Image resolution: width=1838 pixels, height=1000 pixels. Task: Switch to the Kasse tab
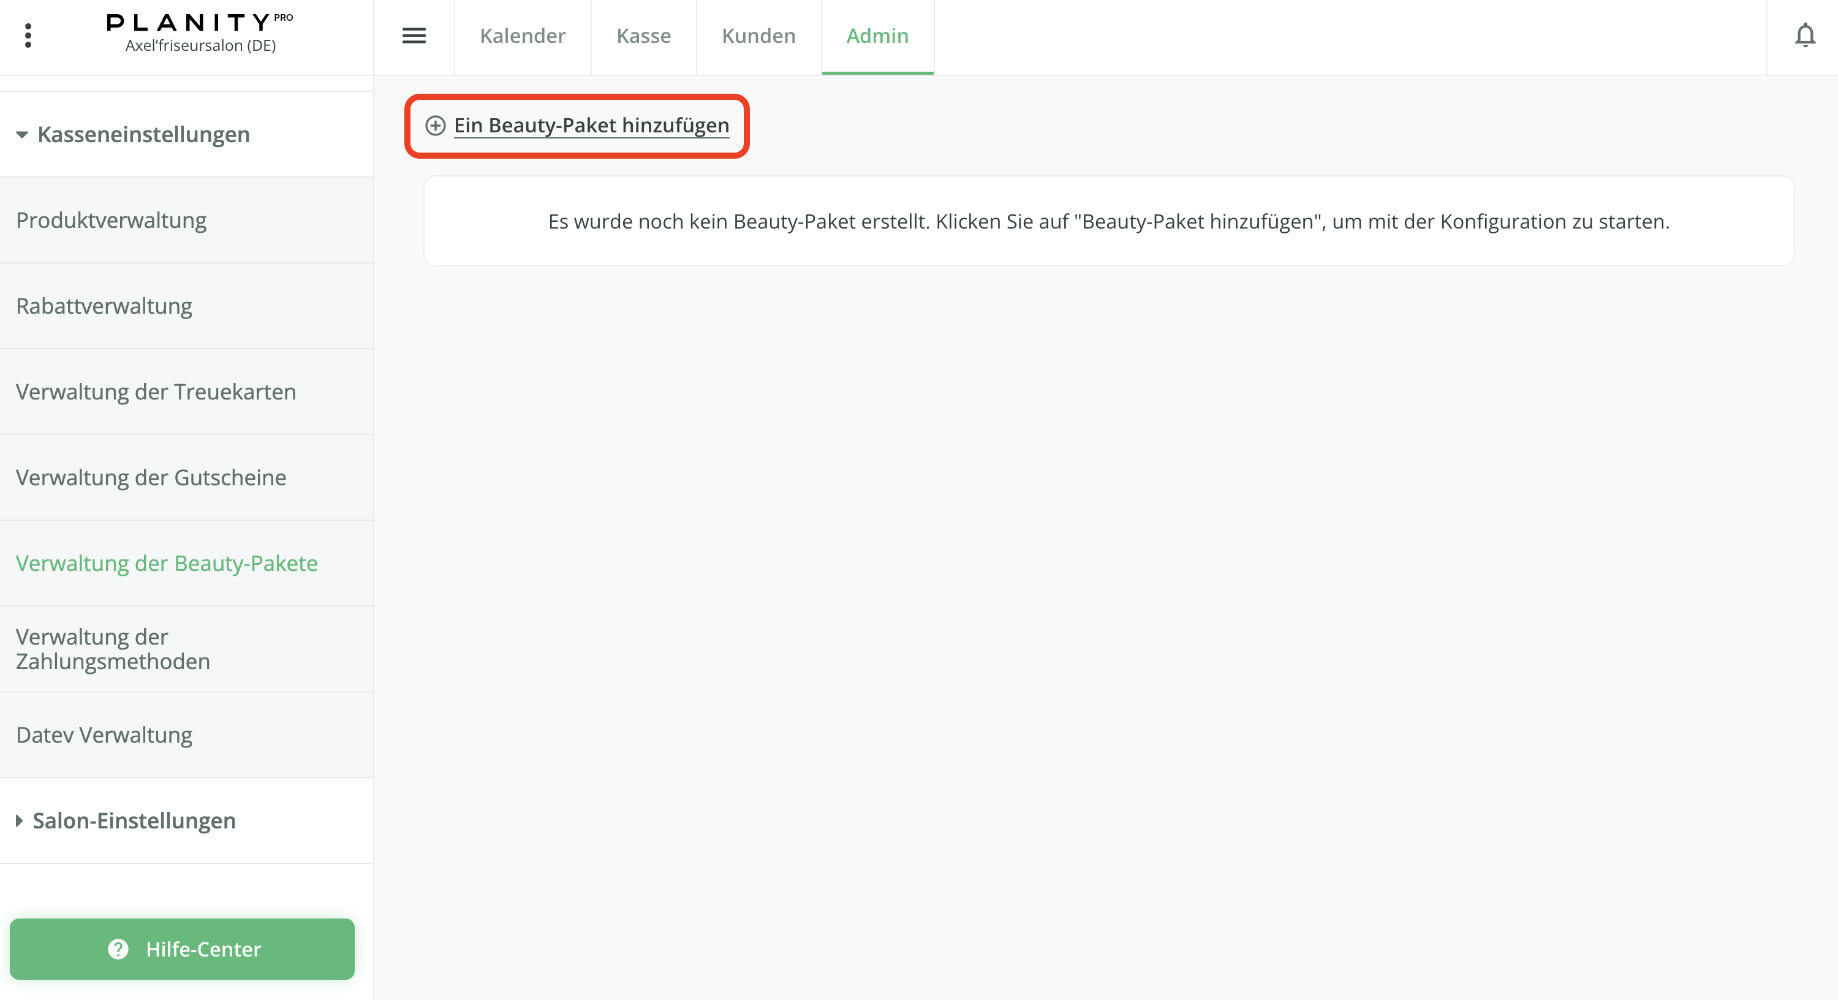tap(643, 36)
